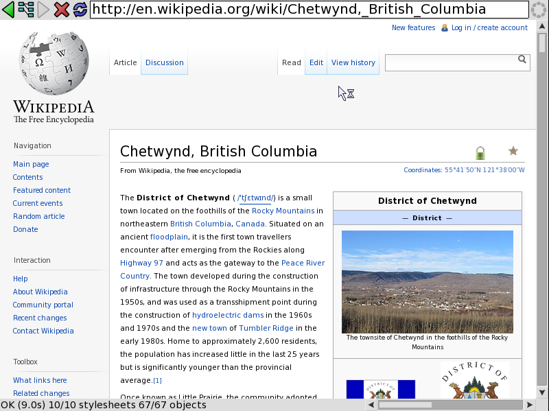Image resolution: width=549 pixels, height=411 pixels.
Task: Open the View history tab
Action: (353, 62)
